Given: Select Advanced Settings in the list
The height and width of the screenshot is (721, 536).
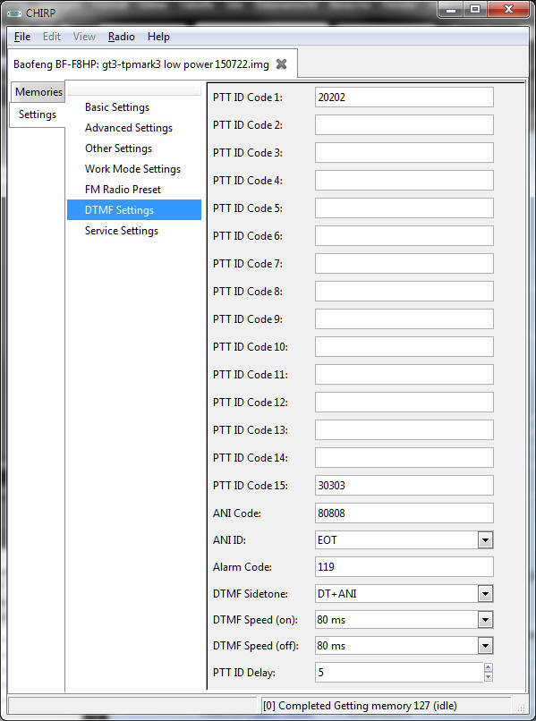Looking at the screenshot, I should pos(129,128).
